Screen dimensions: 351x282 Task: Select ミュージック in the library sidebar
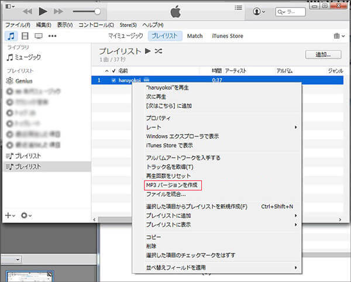24,57
